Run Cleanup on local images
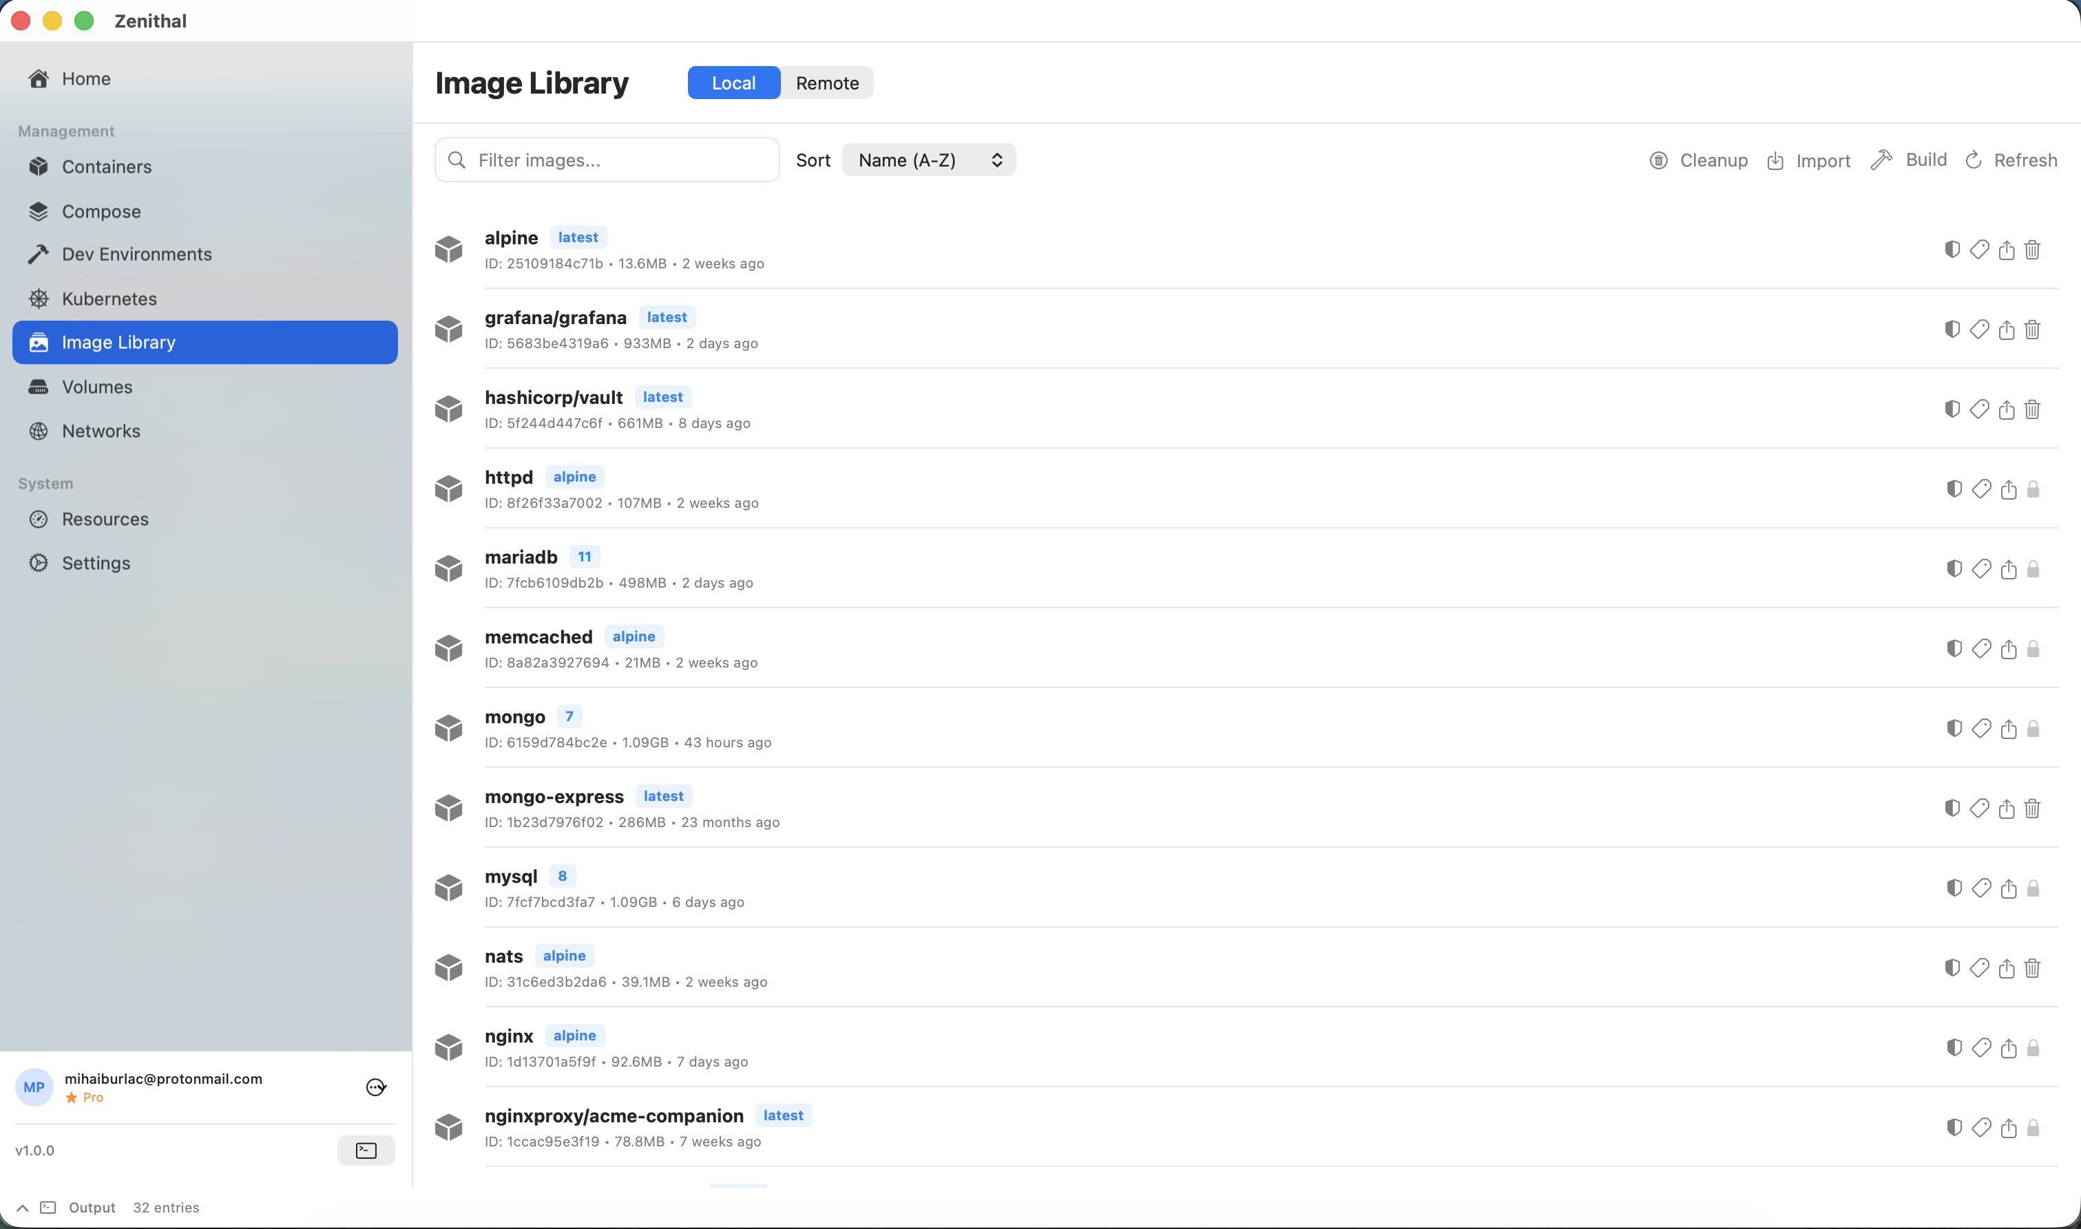The width and height of the screenshot is (2081, 1229). click(1699, 160)
